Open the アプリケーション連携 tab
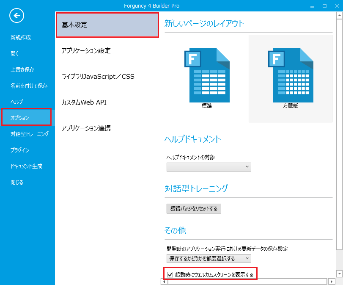The height and width of the screenshot is (285, 343). pyautogui.click(x=86, y=128)
